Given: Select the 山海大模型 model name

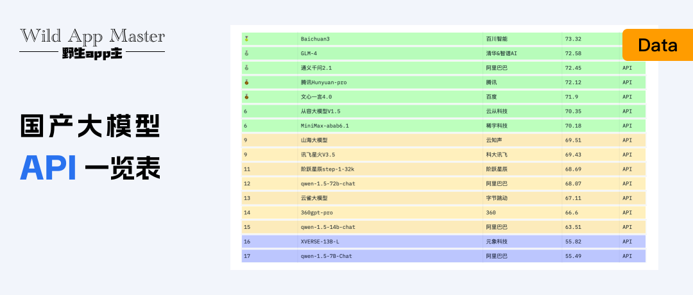Looking at the screenshot, I should tap(314, 140).
